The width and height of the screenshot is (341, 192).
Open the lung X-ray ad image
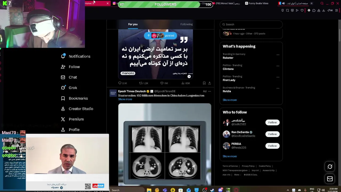pos(165,144)
